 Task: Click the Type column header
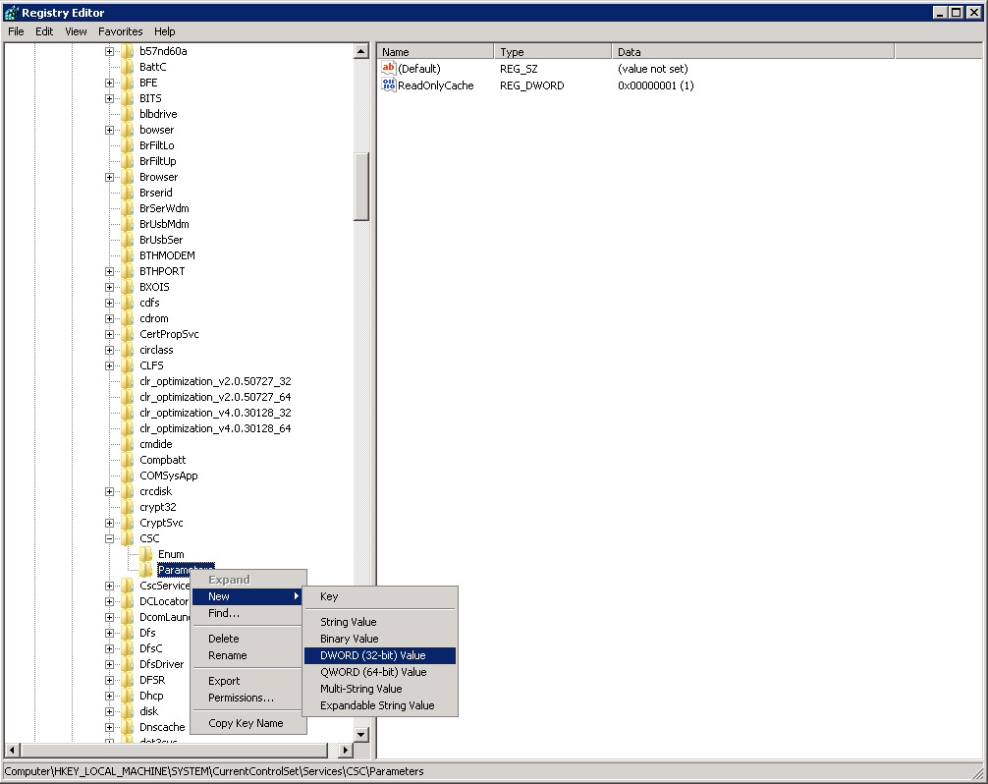(x=553, y=52)
